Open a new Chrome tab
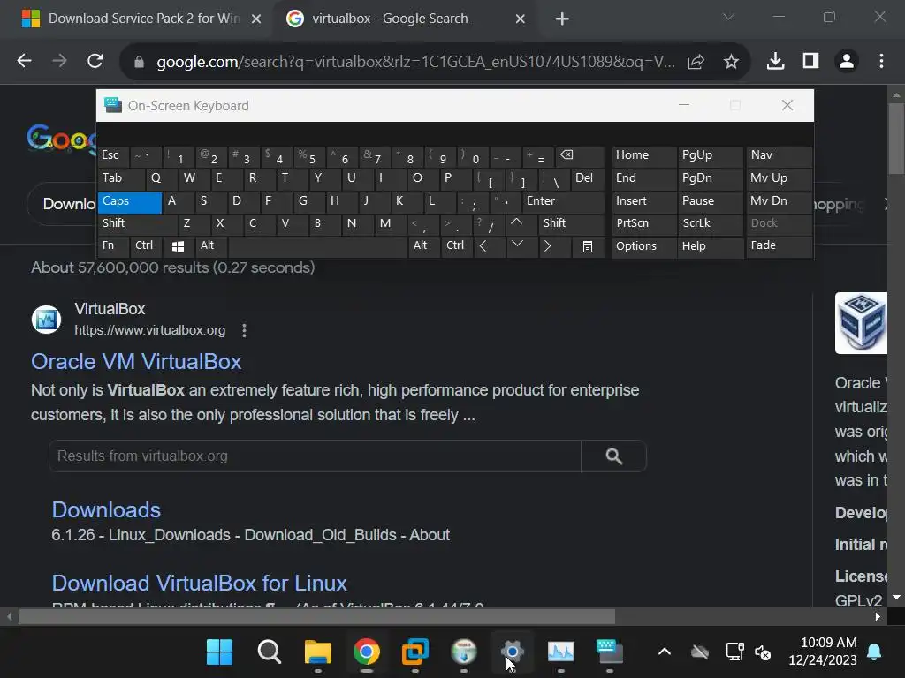Screen dimensions: 905x678 pos(561,19)
